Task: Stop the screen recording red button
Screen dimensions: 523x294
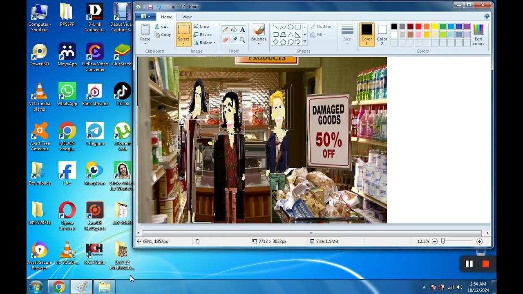Action: 486,264
